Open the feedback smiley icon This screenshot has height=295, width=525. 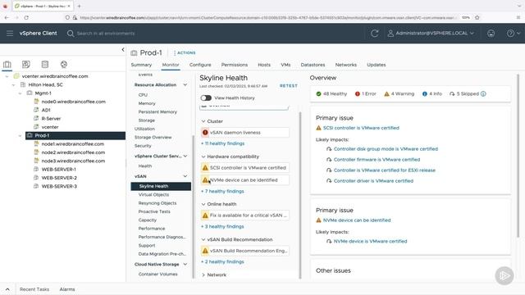pyautogui.click(x=491, y=33)
